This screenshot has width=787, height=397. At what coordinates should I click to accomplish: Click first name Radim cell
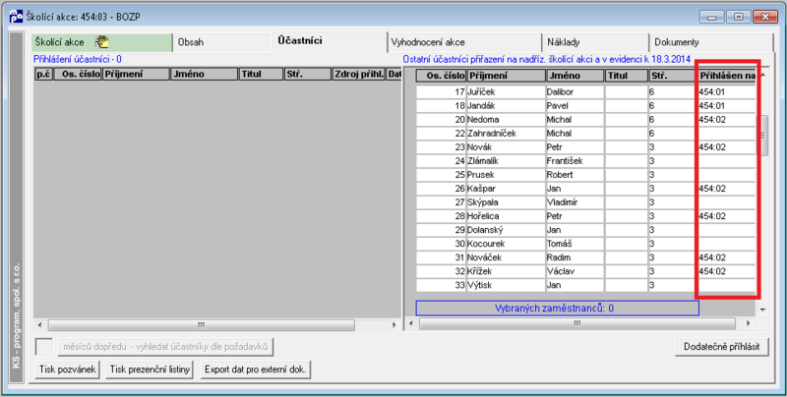coord(575,257)
